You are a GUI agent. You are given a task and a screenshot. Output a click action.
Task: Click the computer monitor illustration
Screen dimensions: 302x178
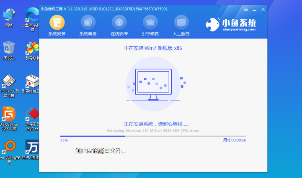click(153, 84)
